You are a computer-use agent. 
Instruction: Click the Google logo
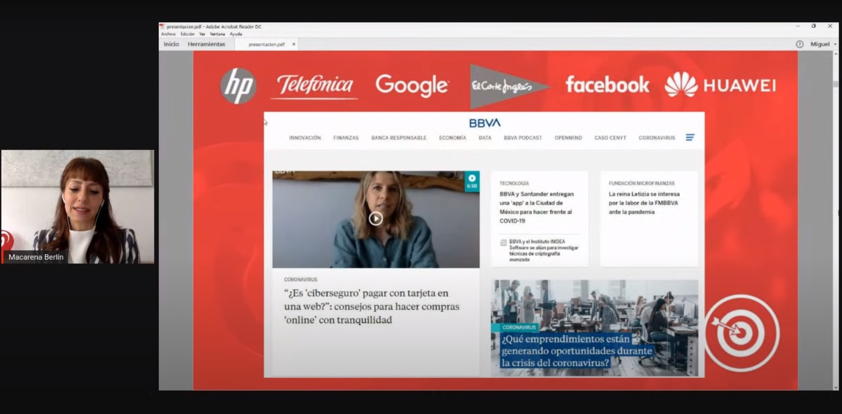[412, 86]
